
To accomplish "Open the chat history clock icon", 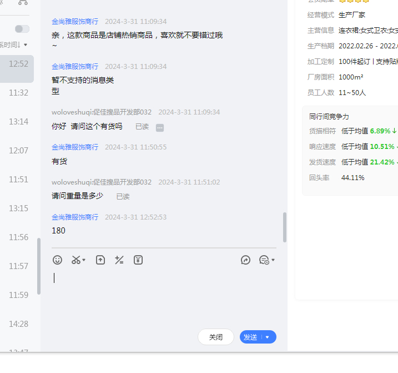I will pyautogui.click(x=264, y=260).
